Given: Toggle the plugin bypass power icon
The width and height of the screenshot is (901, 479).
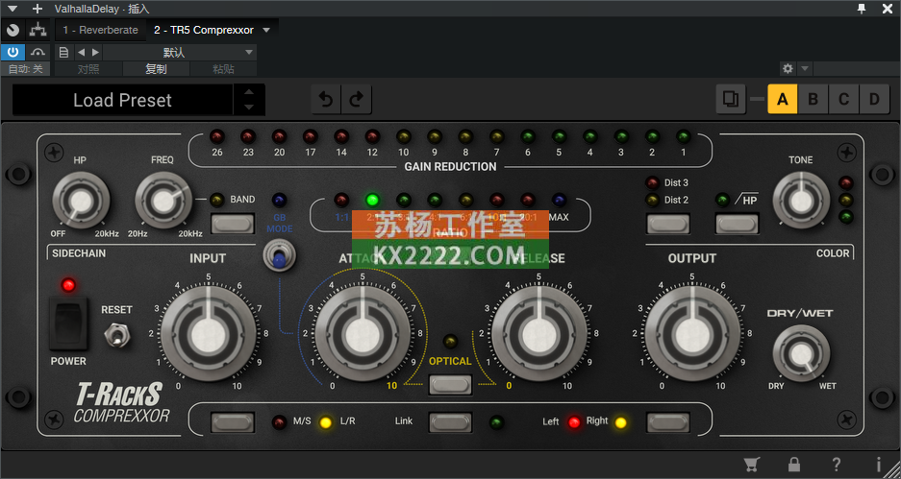Looking at the screenshot, I should (13, 52).
